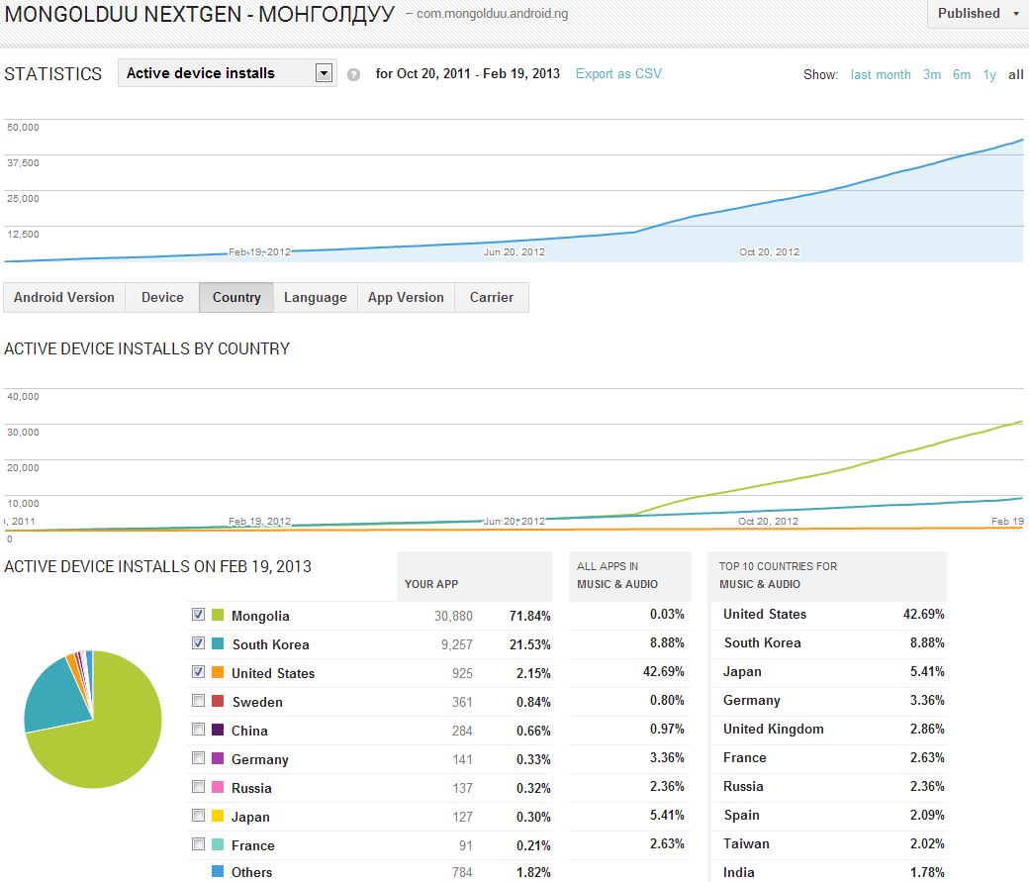Click South Korea teal color swatch

click(218, 643)
